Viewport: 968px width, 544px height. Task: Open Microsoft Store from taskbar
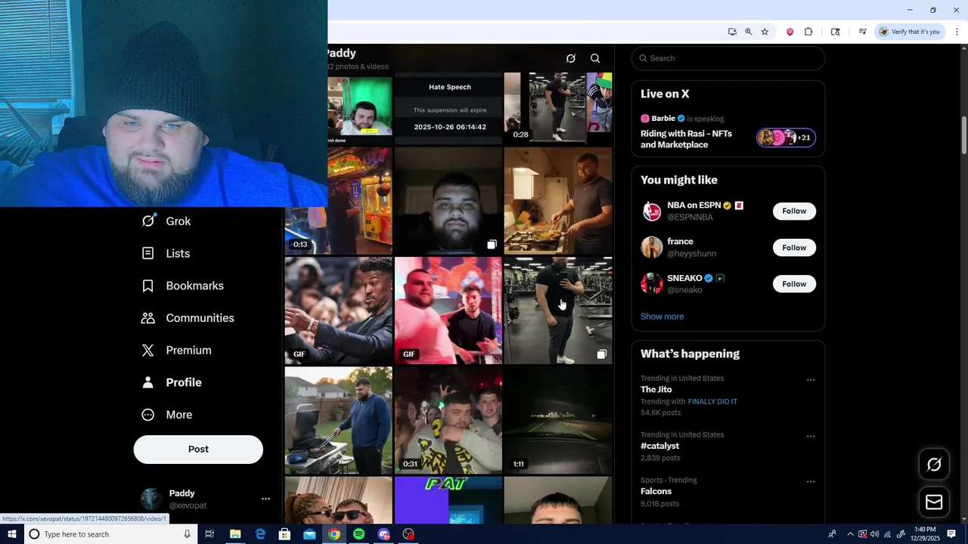click(284, 534)
